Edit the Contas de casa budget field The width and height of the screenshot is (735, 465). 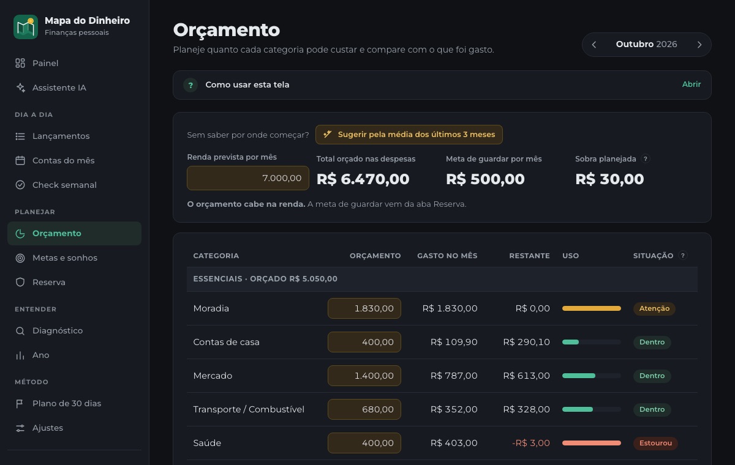pyautogui.click(x=364, y=342)
